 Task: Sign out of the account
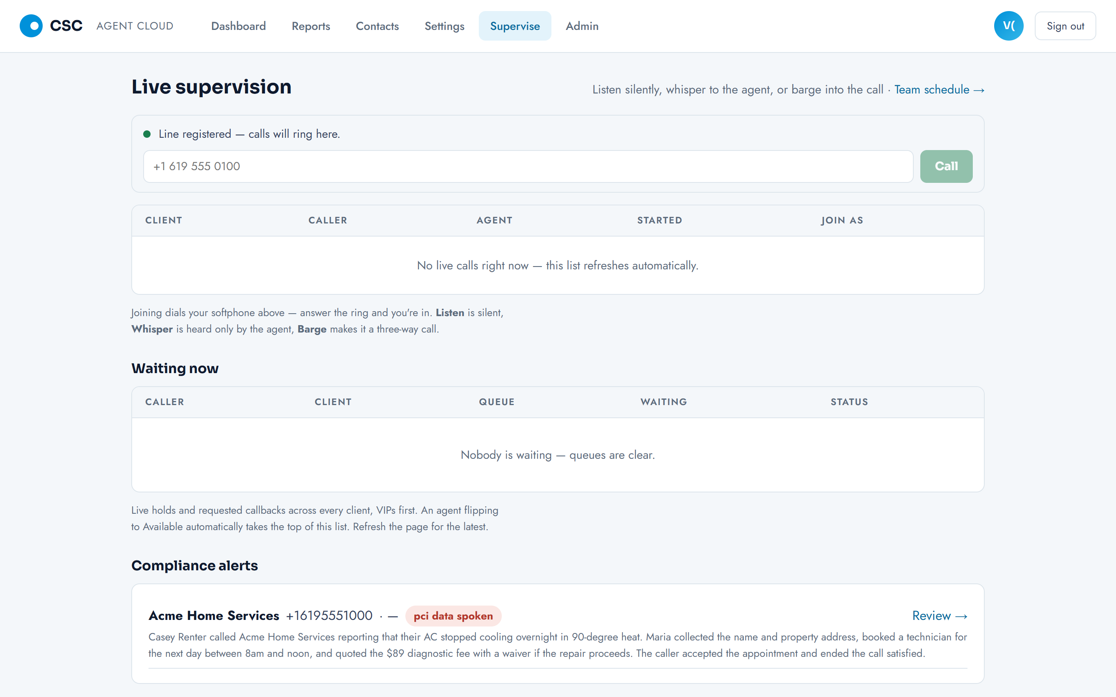[1065, 26]
